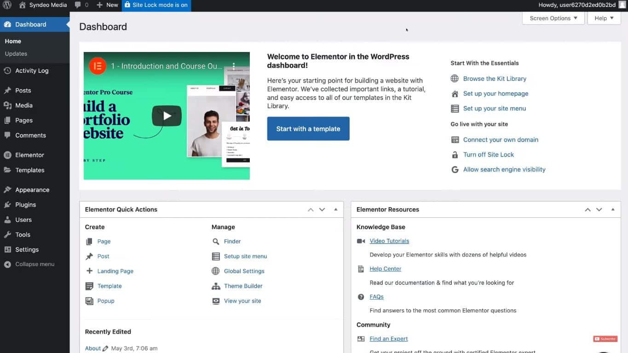Open Browse the Kit Library link
The height and width of the screenshot is (353, 628).
click(495, 79)
